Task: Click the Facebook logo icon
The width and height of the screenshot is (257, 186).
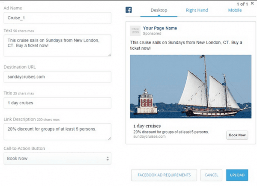Action: (128, 10)
